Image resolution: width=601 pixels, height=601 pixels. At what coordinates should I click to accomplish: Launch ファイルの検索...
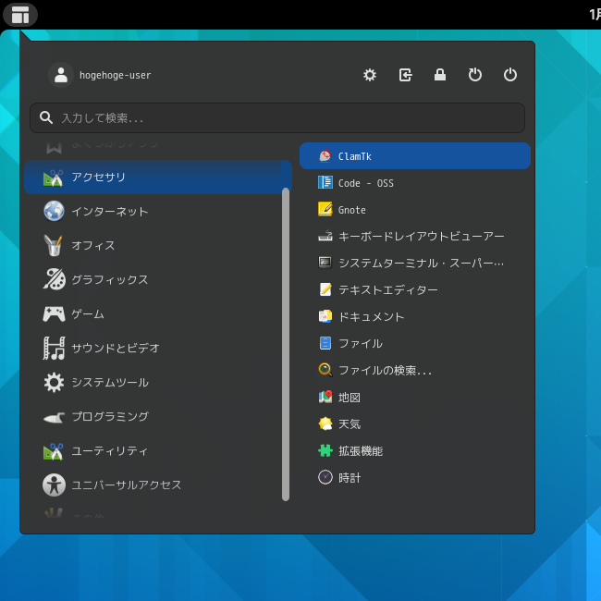[x=415, y=370]
